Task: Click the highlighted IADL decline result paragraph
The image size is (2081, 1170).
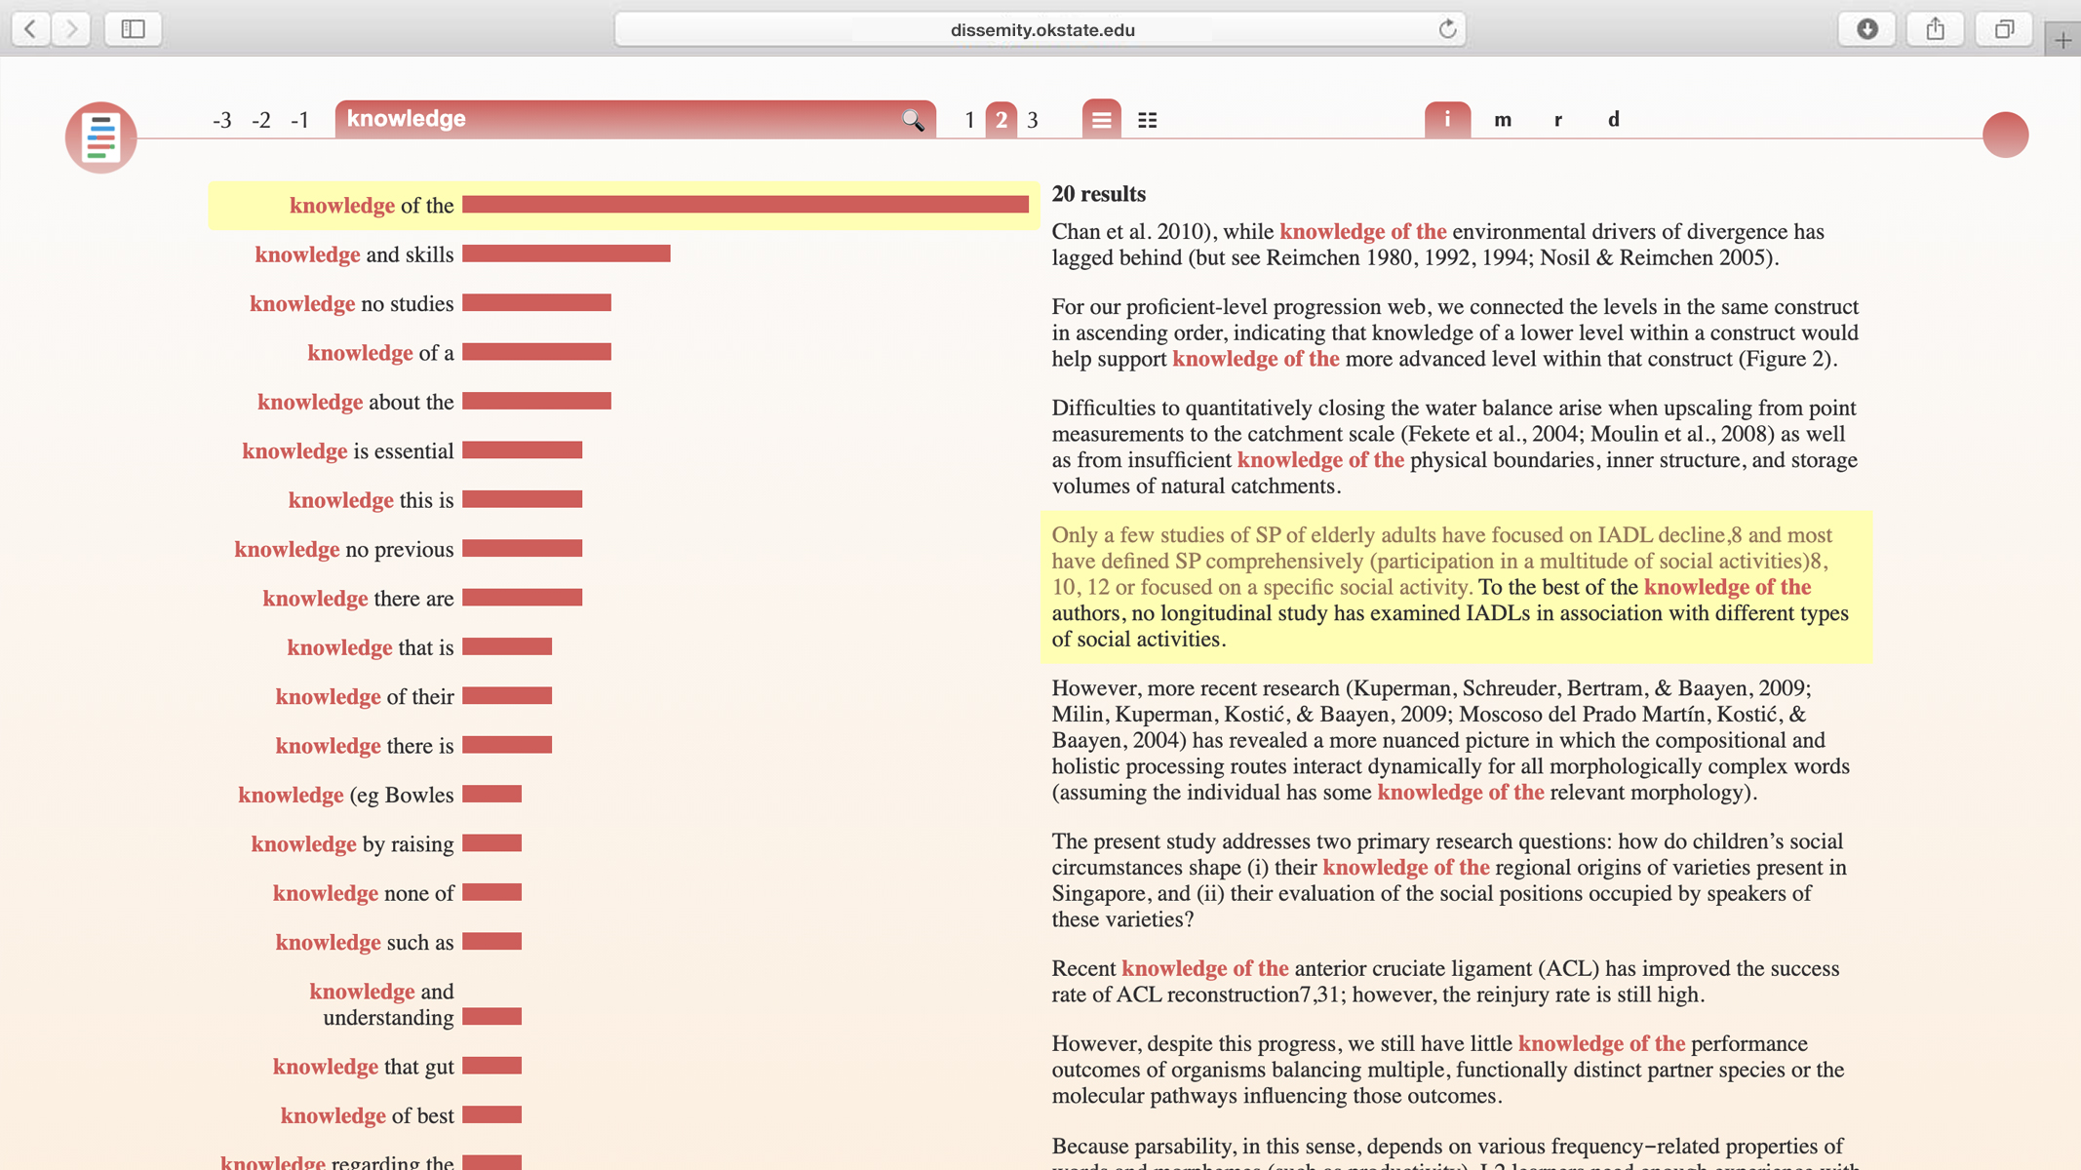Action: click(x=1456, y=587)
